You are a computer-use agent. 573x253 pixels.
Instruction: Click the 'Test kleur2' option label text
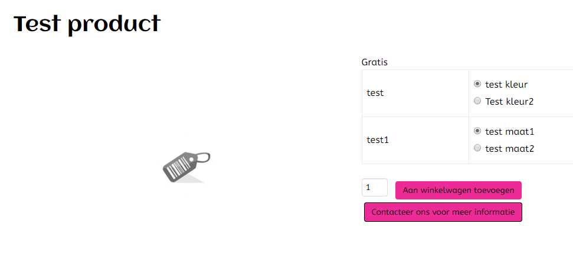tap(509, 102)
